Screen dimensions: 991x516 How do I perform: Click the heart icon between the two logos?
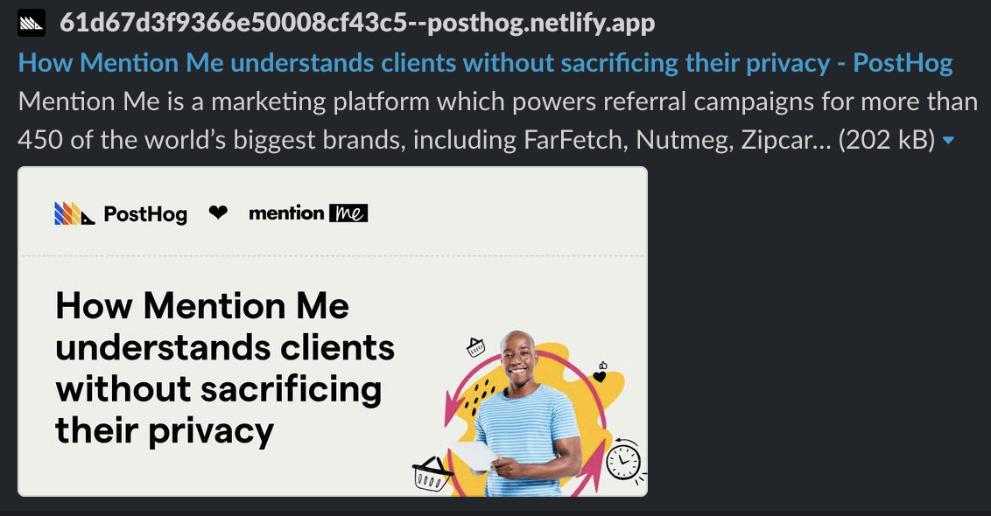click(217, 213)
